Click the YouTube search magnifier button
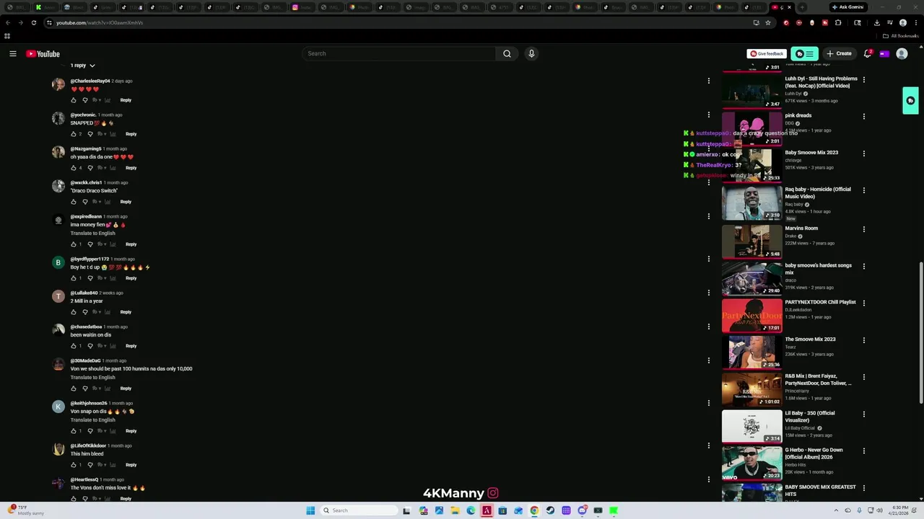 (507, 53)
